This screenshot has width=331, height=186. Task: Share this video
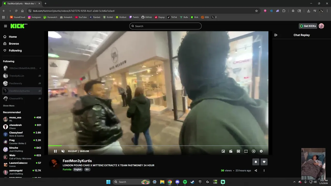tap(256, 171)
